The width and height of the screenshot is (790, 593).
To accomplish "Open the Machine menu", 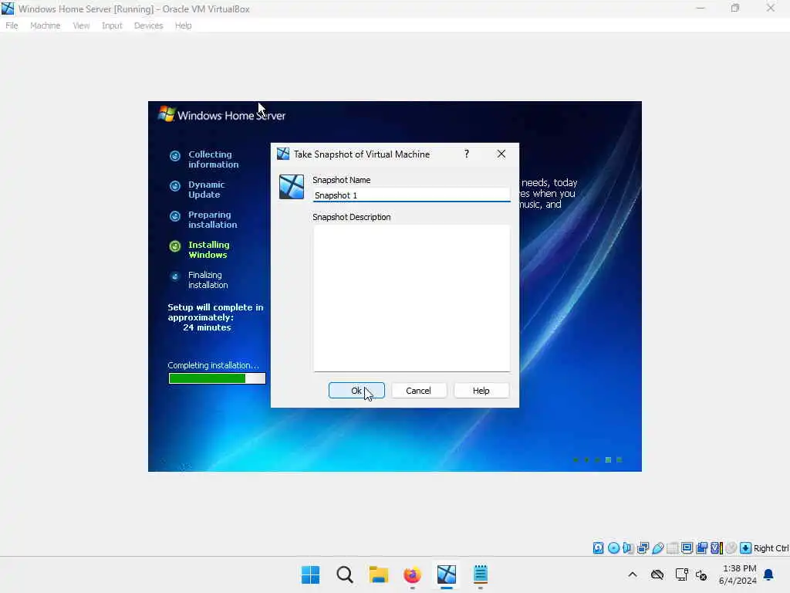I will (x=46, y=25).
